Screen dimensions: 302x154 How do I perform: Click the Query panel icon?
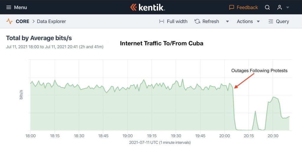(271, 21)
